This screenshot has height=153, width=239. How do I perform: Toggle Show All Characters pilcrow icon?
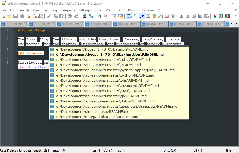click(x=135, y=16)
